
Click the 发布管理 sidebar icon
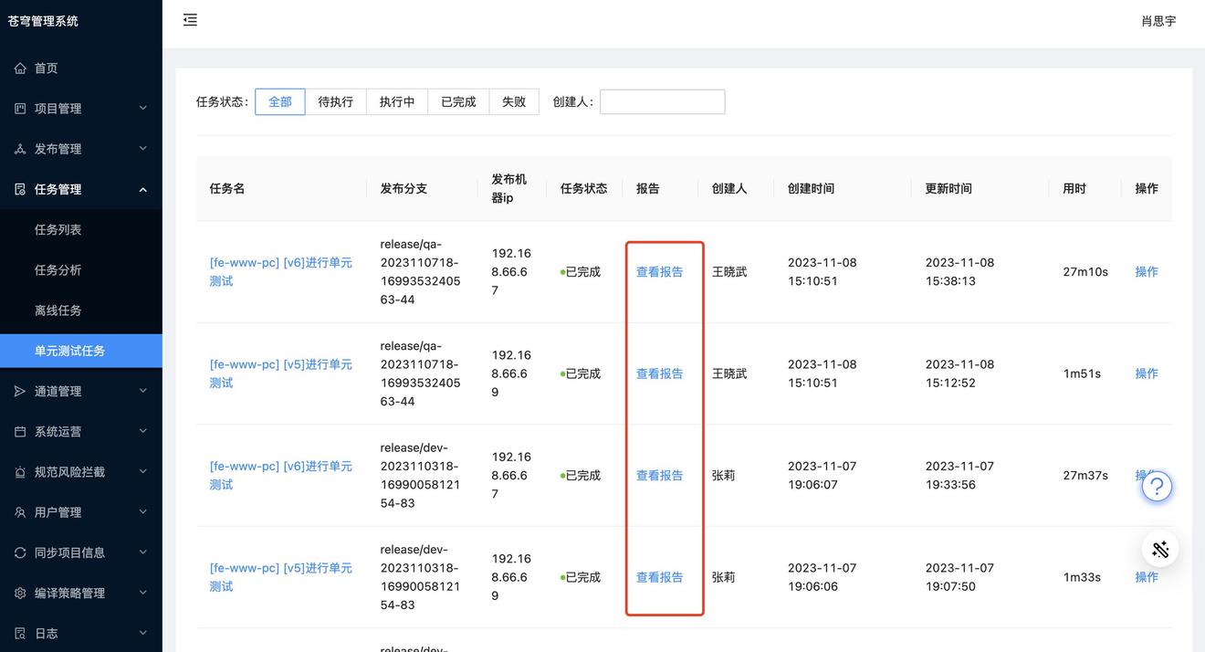tap(20, 149)
